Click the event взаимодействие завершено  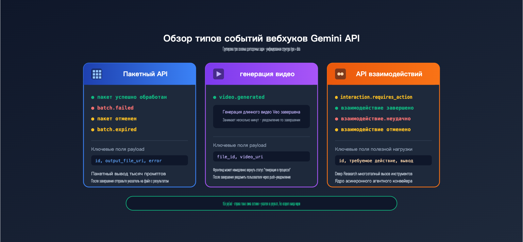[x=377, y=108]
